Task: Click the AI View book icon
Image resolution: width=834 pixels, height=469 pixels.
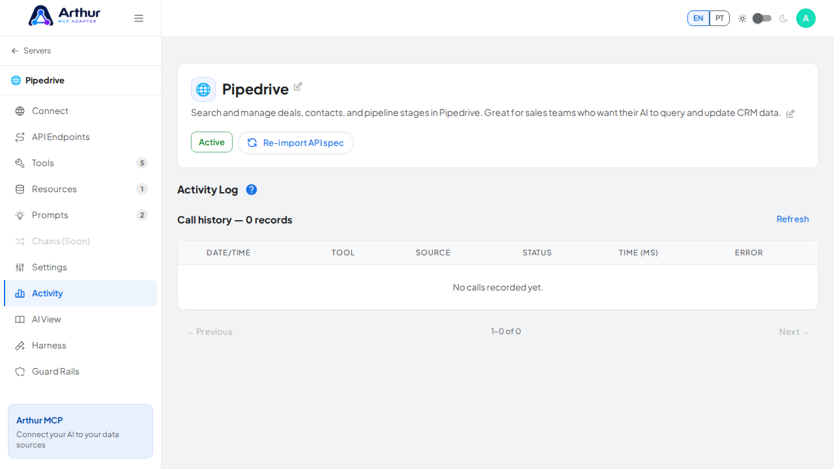Action: [20, 320]
